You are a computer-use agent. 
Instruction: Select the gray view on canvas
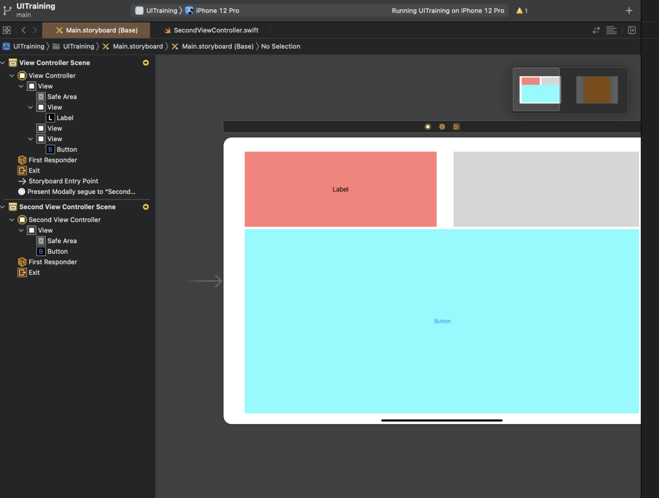click(x=546, y=189)
